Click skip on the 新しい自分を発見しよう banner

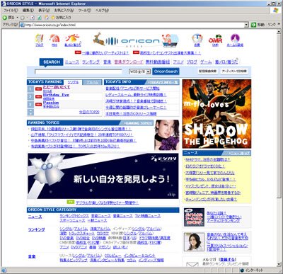171,195
